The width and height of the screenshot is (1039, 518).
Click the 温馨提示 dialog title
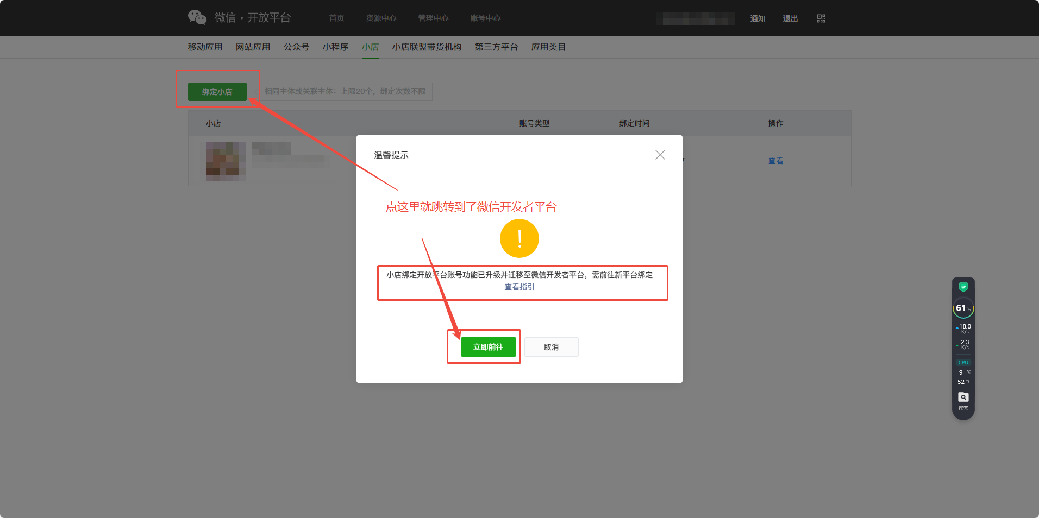(x=391, y=155)
